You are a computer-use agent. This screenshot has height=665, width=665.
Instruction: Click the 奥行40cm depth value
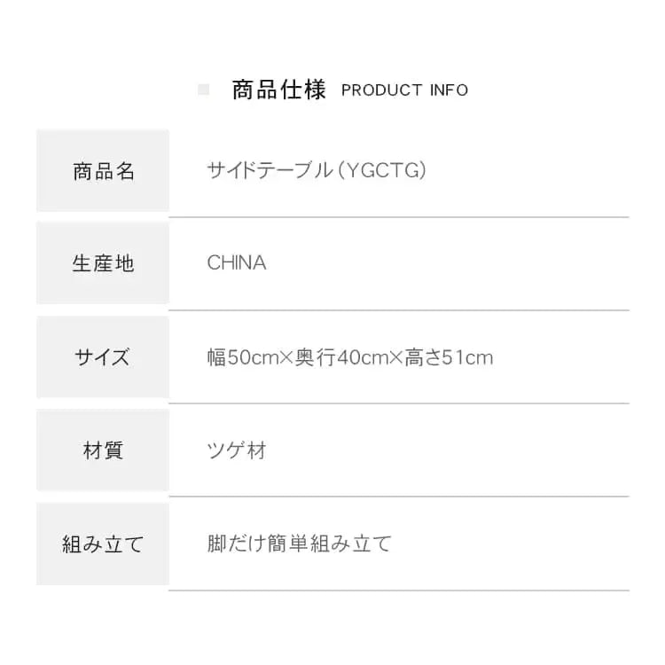[341, 357]
